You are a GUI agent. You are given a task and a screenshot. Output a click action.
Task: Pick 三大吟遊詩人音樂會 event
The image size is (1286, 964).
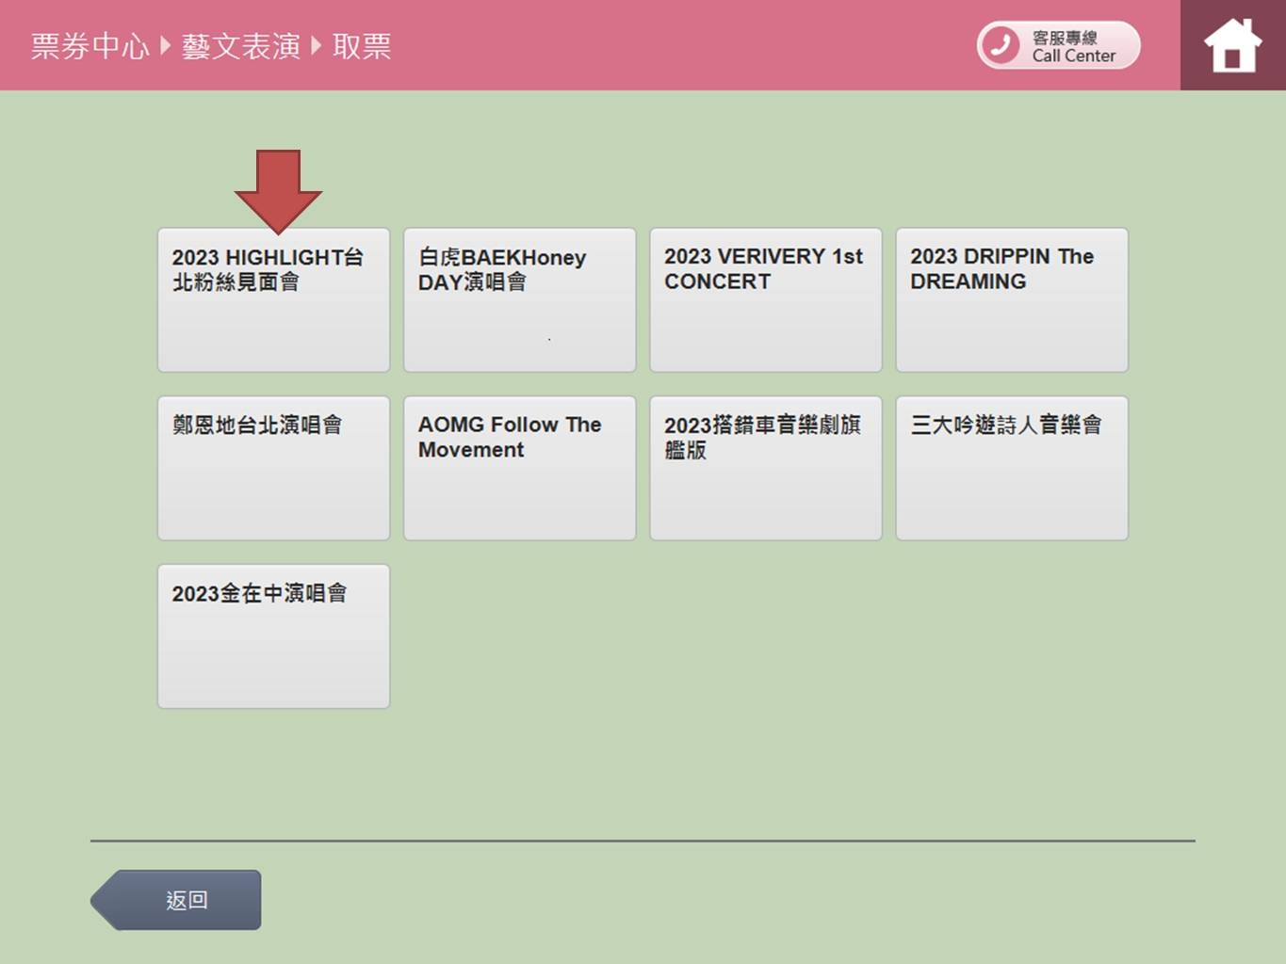pos(1011,468)
